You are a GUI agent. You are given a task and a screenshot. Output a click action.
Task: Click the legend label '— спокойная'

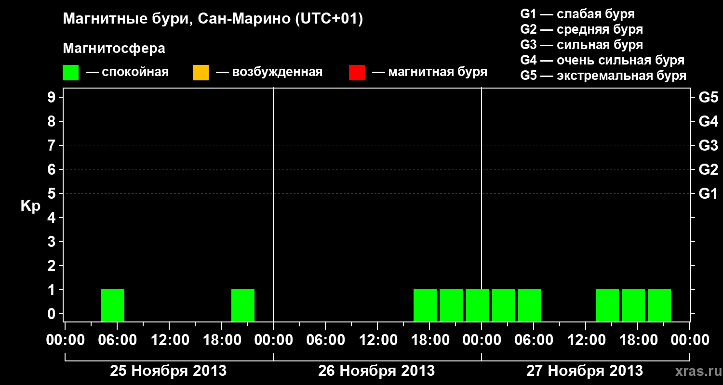coord(127,72)
